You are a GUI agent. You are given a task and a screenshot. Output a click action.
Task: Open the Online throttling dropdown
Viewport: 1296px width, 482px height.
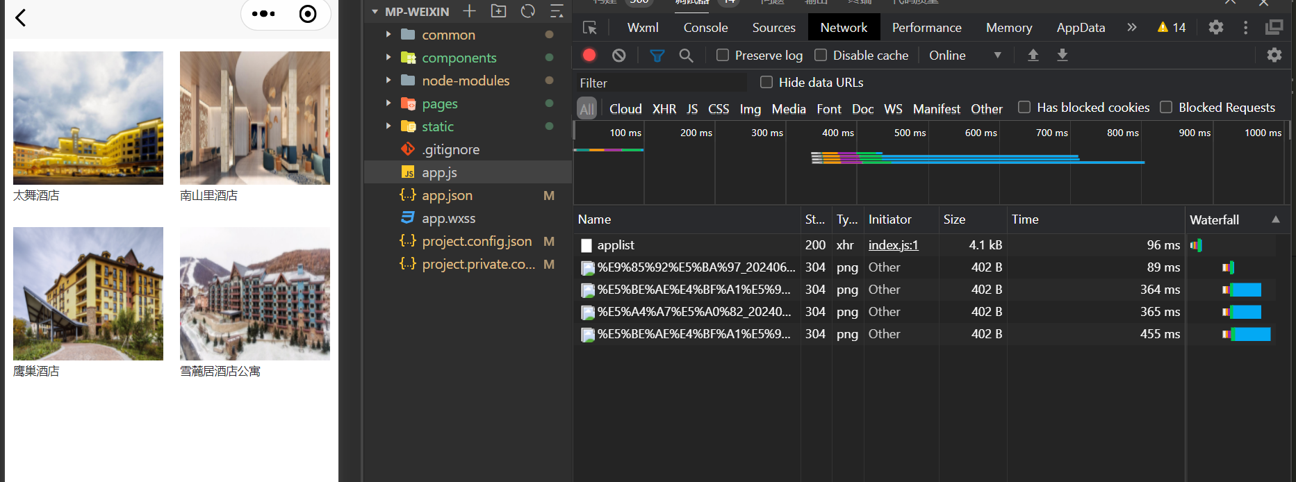coord(965,55)
